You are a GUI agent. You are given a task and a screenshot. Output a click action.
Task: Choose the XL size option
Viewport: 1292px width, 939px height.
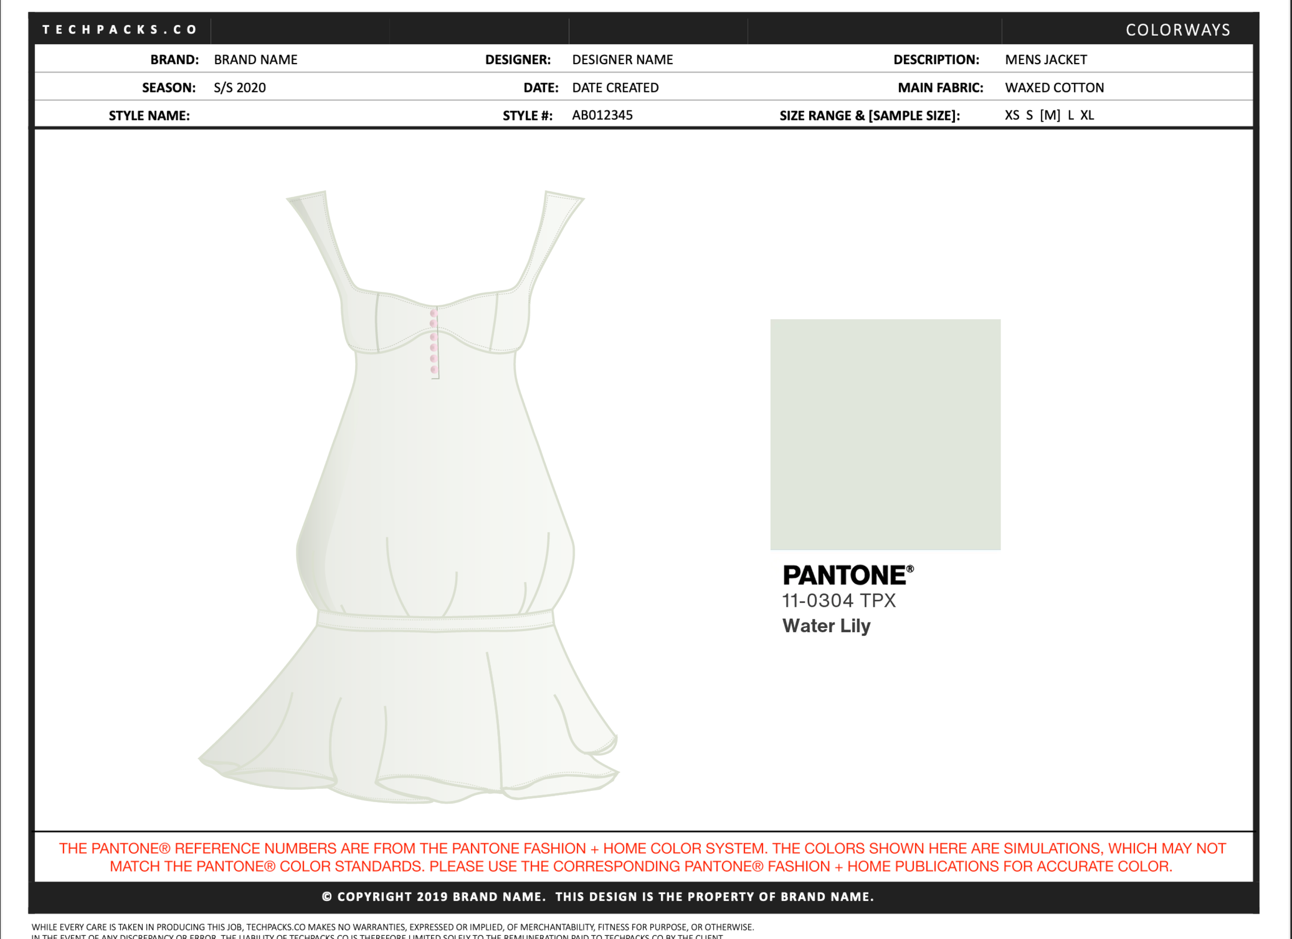coord(1087,115)
